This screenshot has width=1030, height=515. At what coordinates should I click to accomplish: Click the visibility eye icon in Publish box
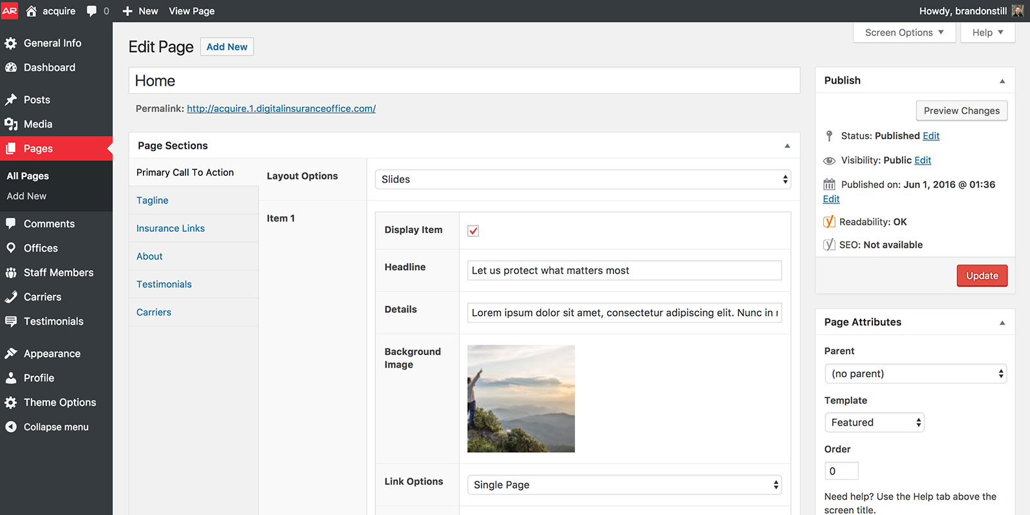[829, 160]
